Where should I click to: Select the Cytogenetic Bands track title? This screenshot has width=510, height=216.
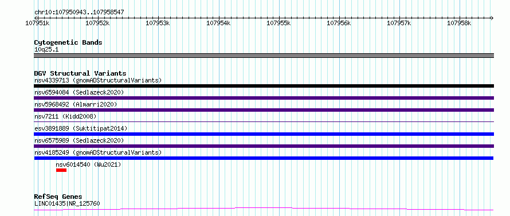coord(68,42)
